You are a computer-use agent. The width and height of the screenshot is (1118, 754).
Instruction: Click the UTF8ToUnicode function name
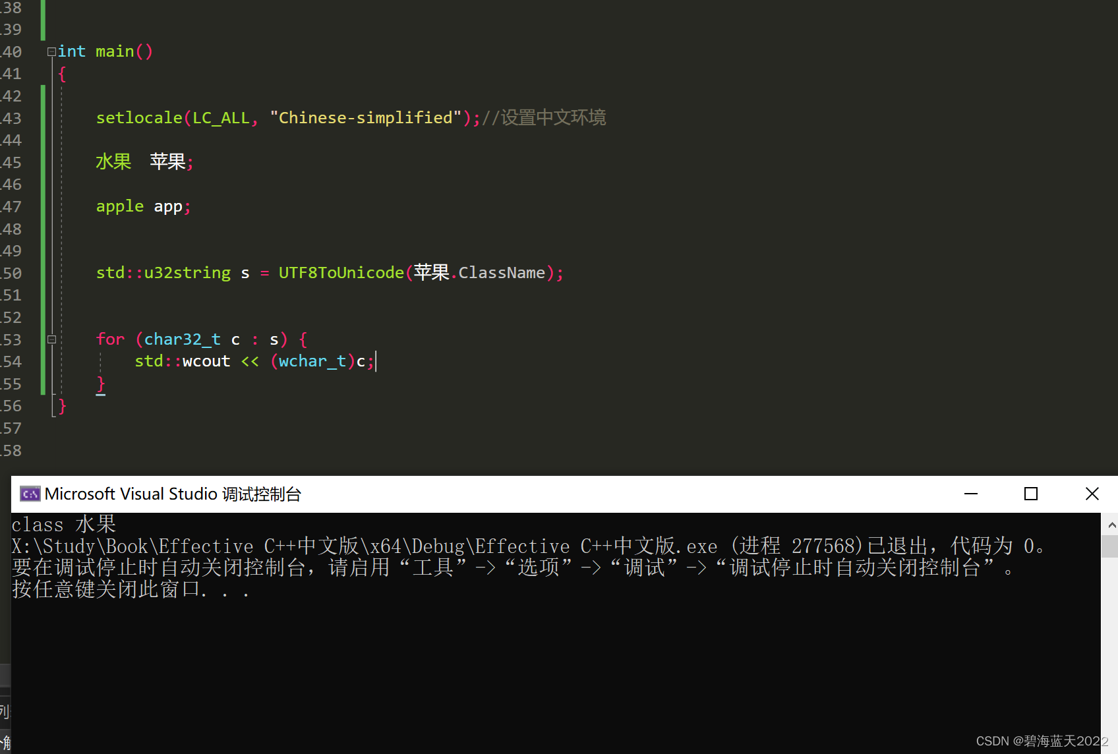(x=341, y=273)
